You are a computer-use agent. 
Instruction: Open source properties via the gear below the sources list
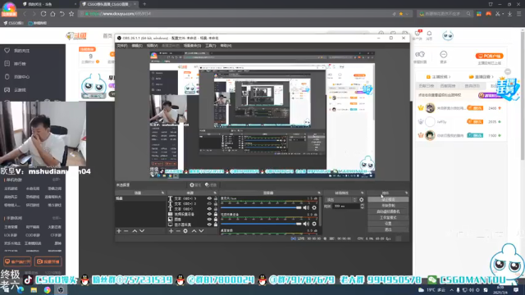pyautogui.click(x=185, y=231)
